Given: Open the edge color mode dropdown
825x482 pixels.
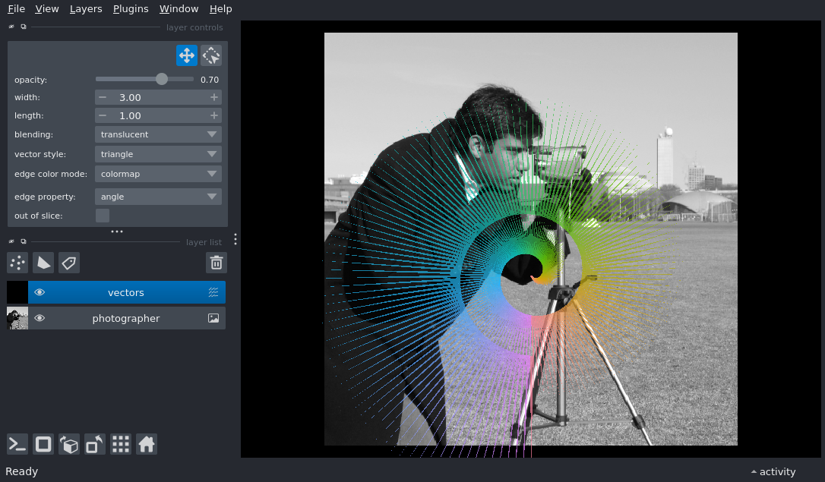Looking at the screenshot, I should (158, 174).
